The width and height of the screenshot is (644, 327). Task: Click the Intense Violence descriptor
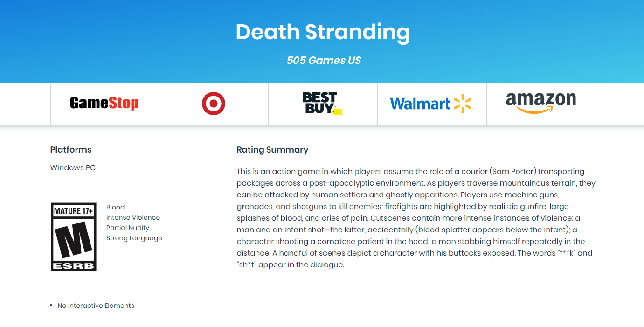click(133, 217)
